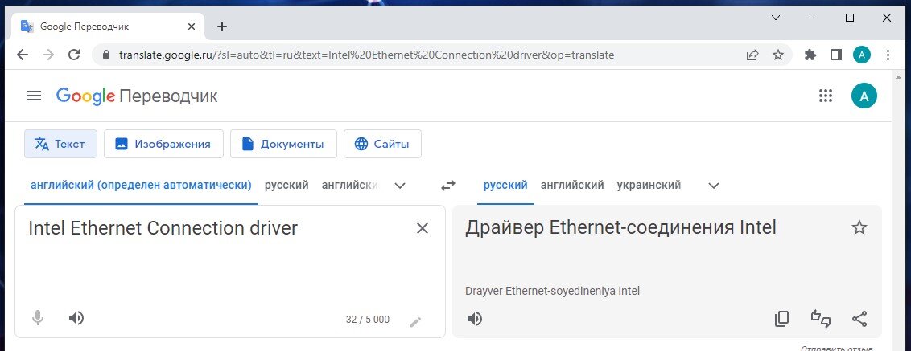Close the Google Переводчик tab
Viewport: 911px width, 351px height.
192,27
